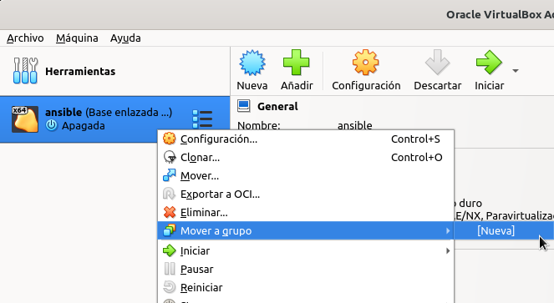Open the Máquina menu
The height and width of the screenshot is (303, 554).
pos(77,38)
